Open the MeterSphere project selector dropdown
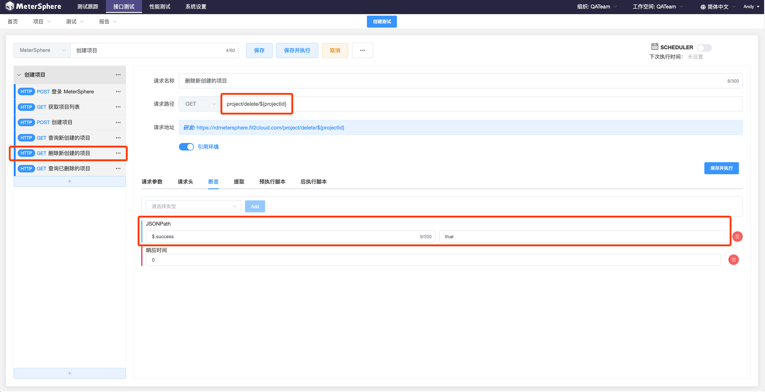Screen dimensions: 765x392 pyautogui.click(x=42, y=50)
